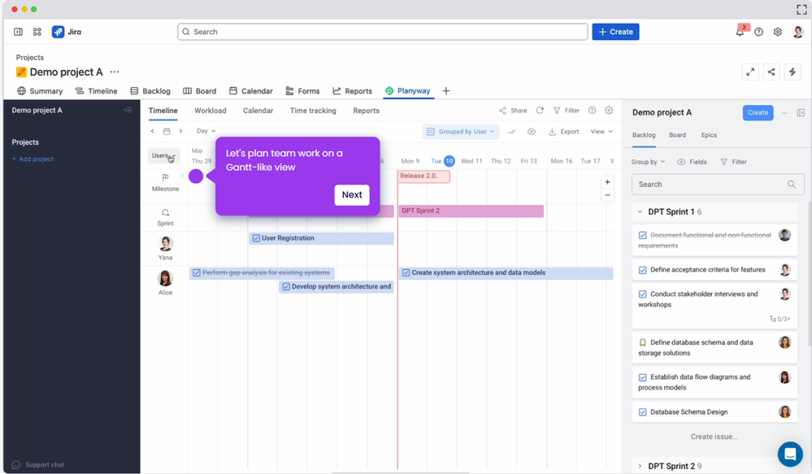Image resolution: width=812 pixels, height=474 pixels.
Task: Toggle checkbox for Database Schema Design
Action: point(643,412)
